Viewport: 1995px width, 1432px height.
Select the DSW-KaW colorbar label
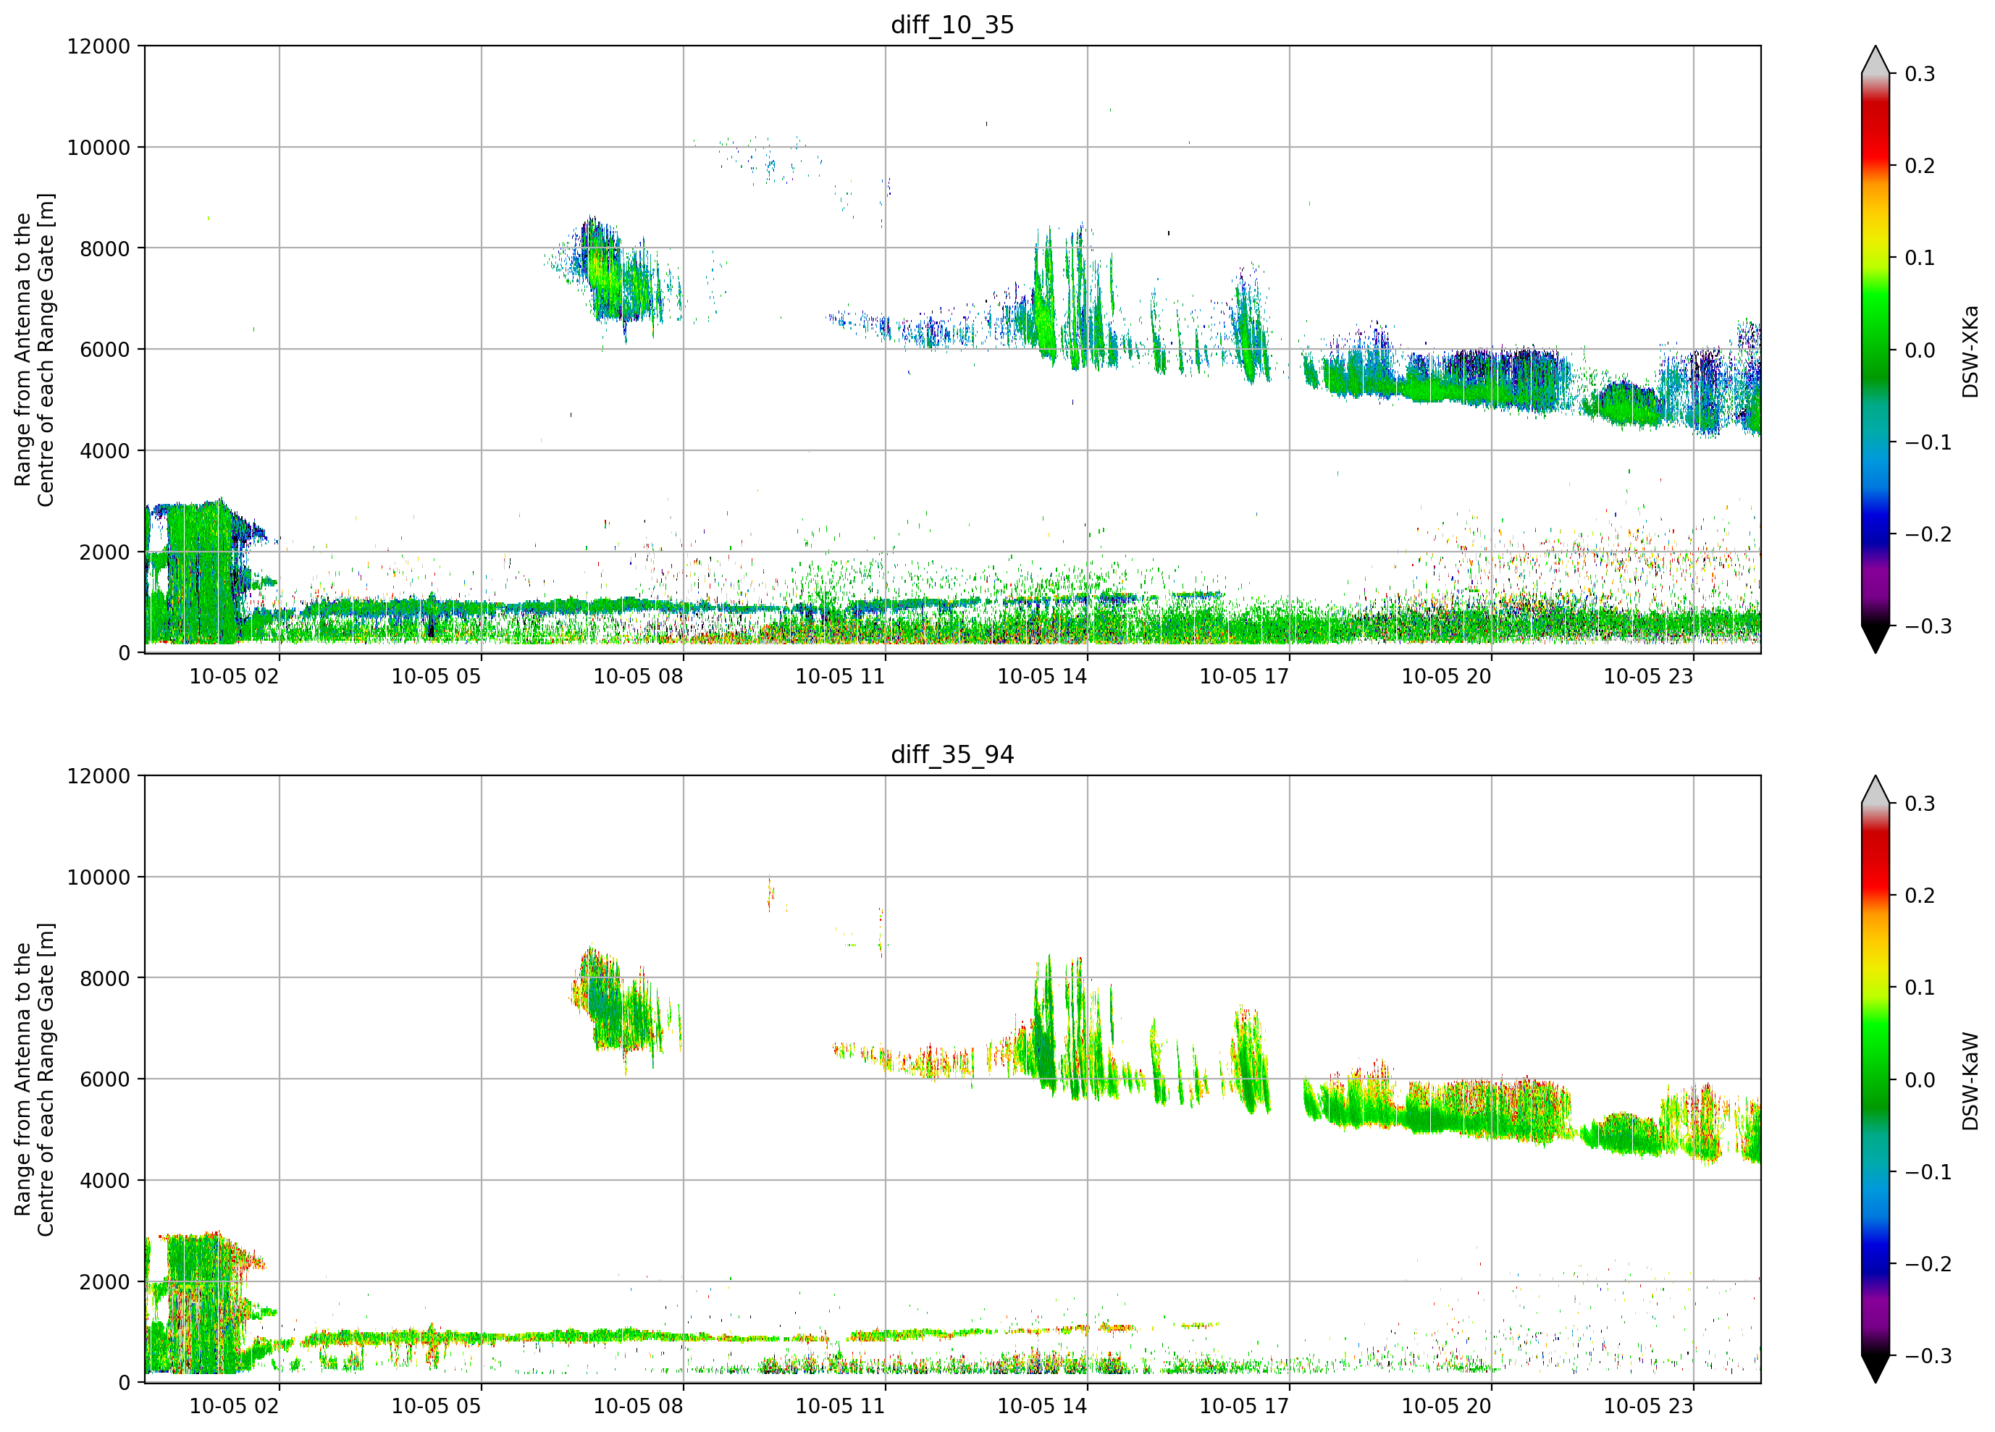tap(1970, 1081)
